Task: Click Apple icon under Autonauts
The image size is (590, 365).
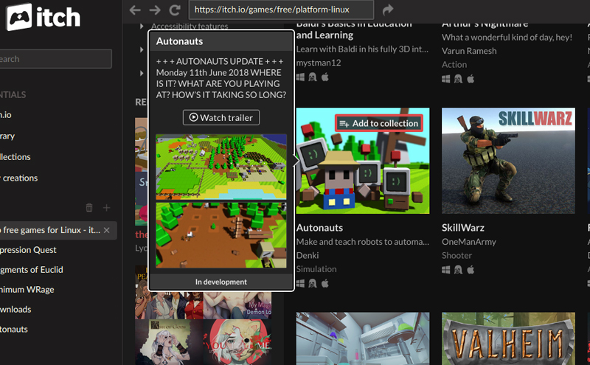Action: click(325, 283)
